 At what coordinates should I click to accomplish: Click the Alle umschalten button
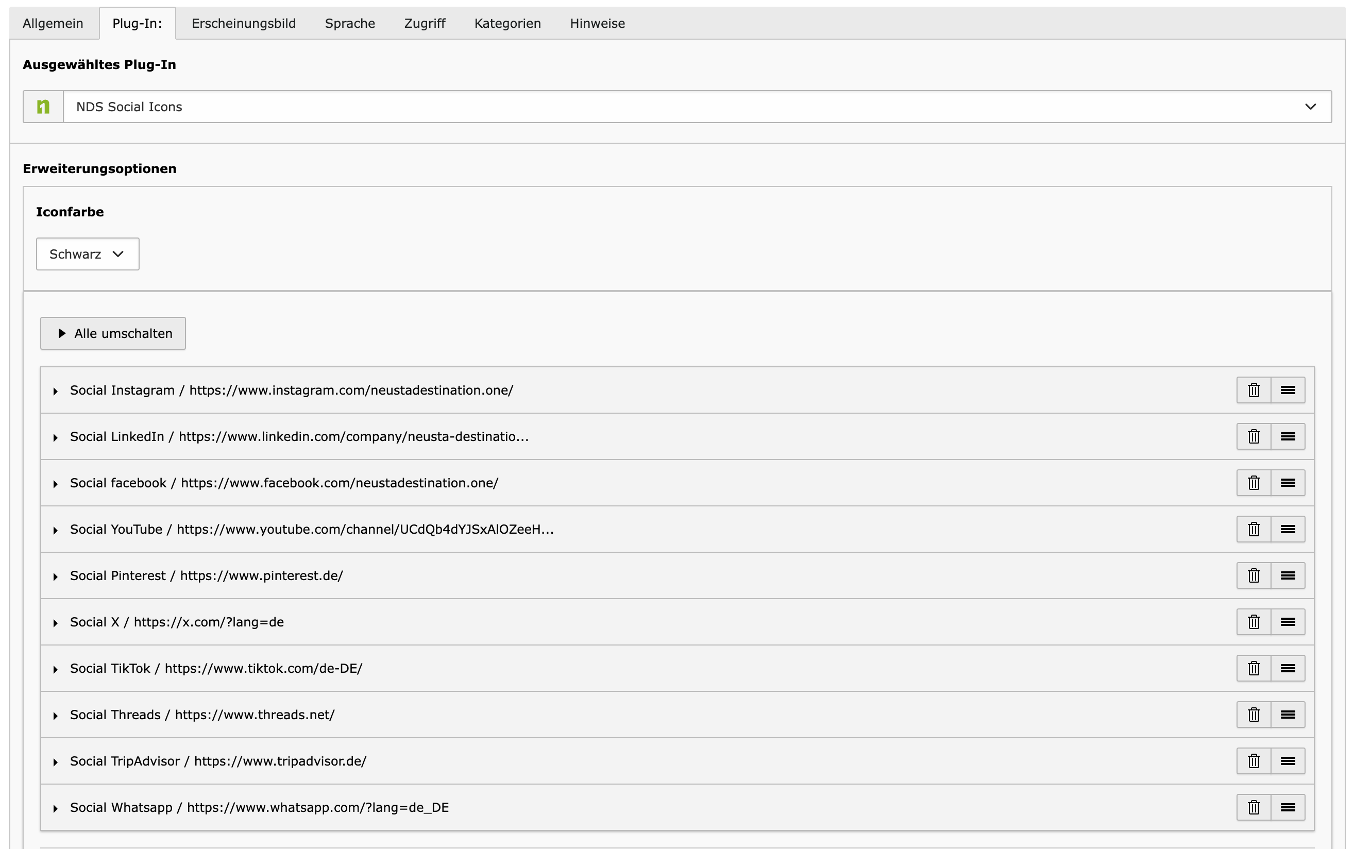pyautogui.click(x=113, y=333)
